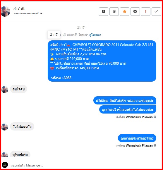Focus the reply in Messenger input field

pos(85,165)
